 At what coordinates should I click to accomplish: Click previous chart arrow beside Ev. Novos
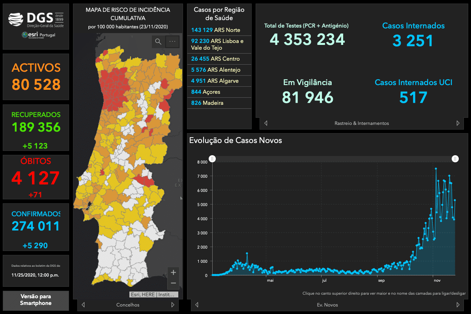tap(196, 305)
